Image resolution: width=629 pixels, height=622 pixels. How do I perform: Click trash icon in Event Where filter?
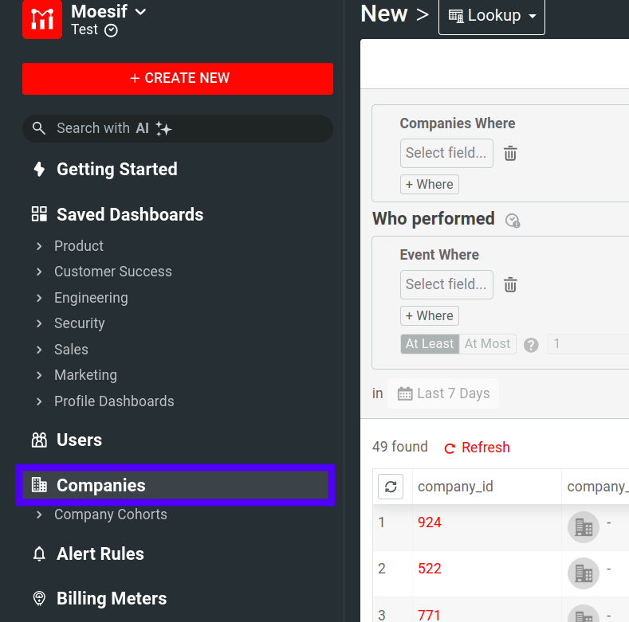click(x=510, y=285)
